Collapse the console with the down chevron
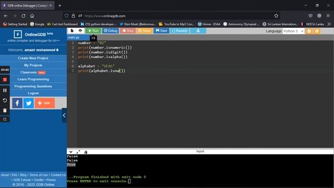Viewport: 334px width, 188px height. click(71, 152)
